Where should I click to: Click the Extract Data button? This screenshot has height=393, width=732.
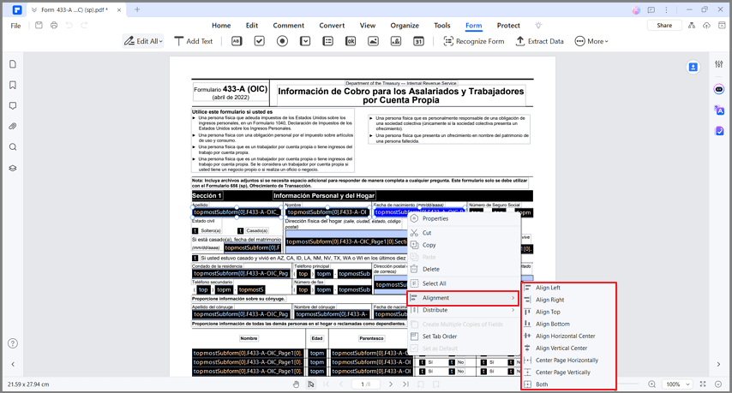point(539,41)
